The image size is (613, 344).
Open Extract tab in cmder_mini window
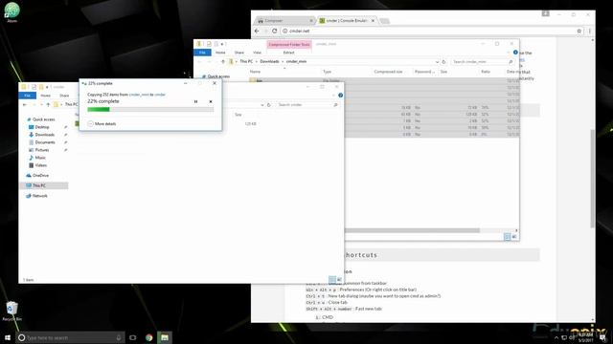click(289, 53)
